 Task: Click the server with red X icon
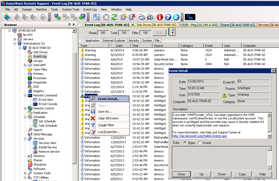point(132,17)
